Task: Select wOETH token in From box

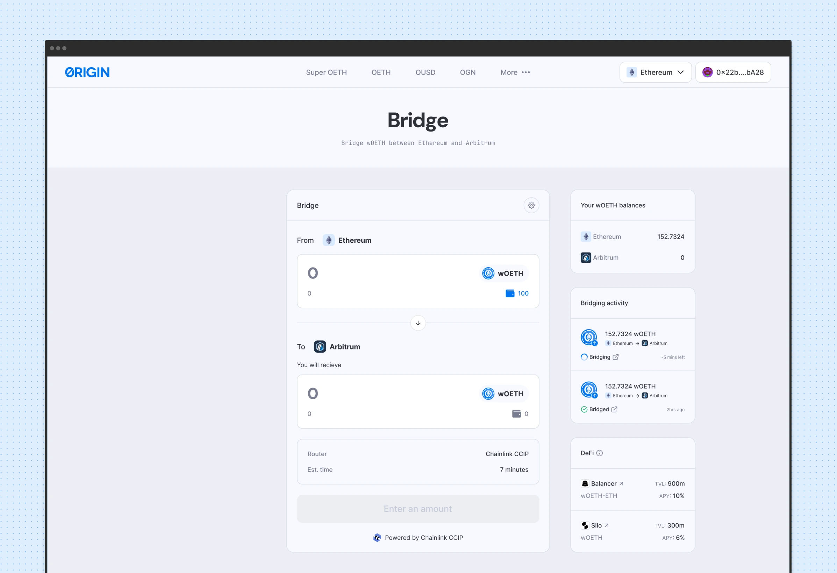Action: tap(504, 274)
